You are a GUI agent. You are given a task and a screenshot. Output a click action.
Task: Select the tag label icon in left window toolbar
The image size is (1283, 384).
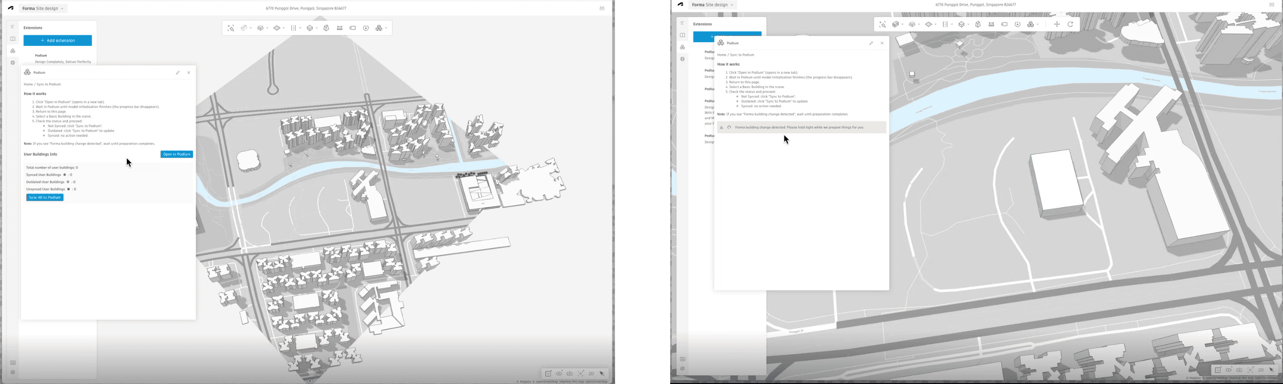click(x=352, y=28)
